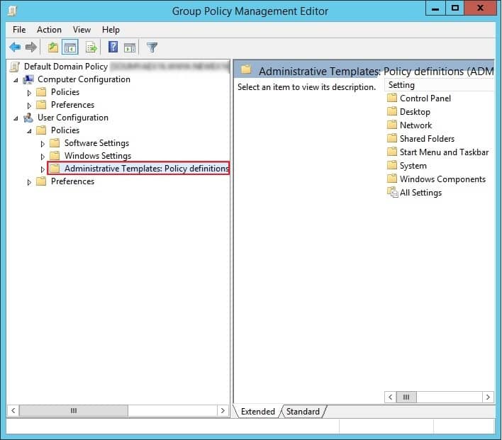Click Start Menu and Taskbar folder icon
The image size is (502, 440).
pyautogui.click(x=392, y=152)
